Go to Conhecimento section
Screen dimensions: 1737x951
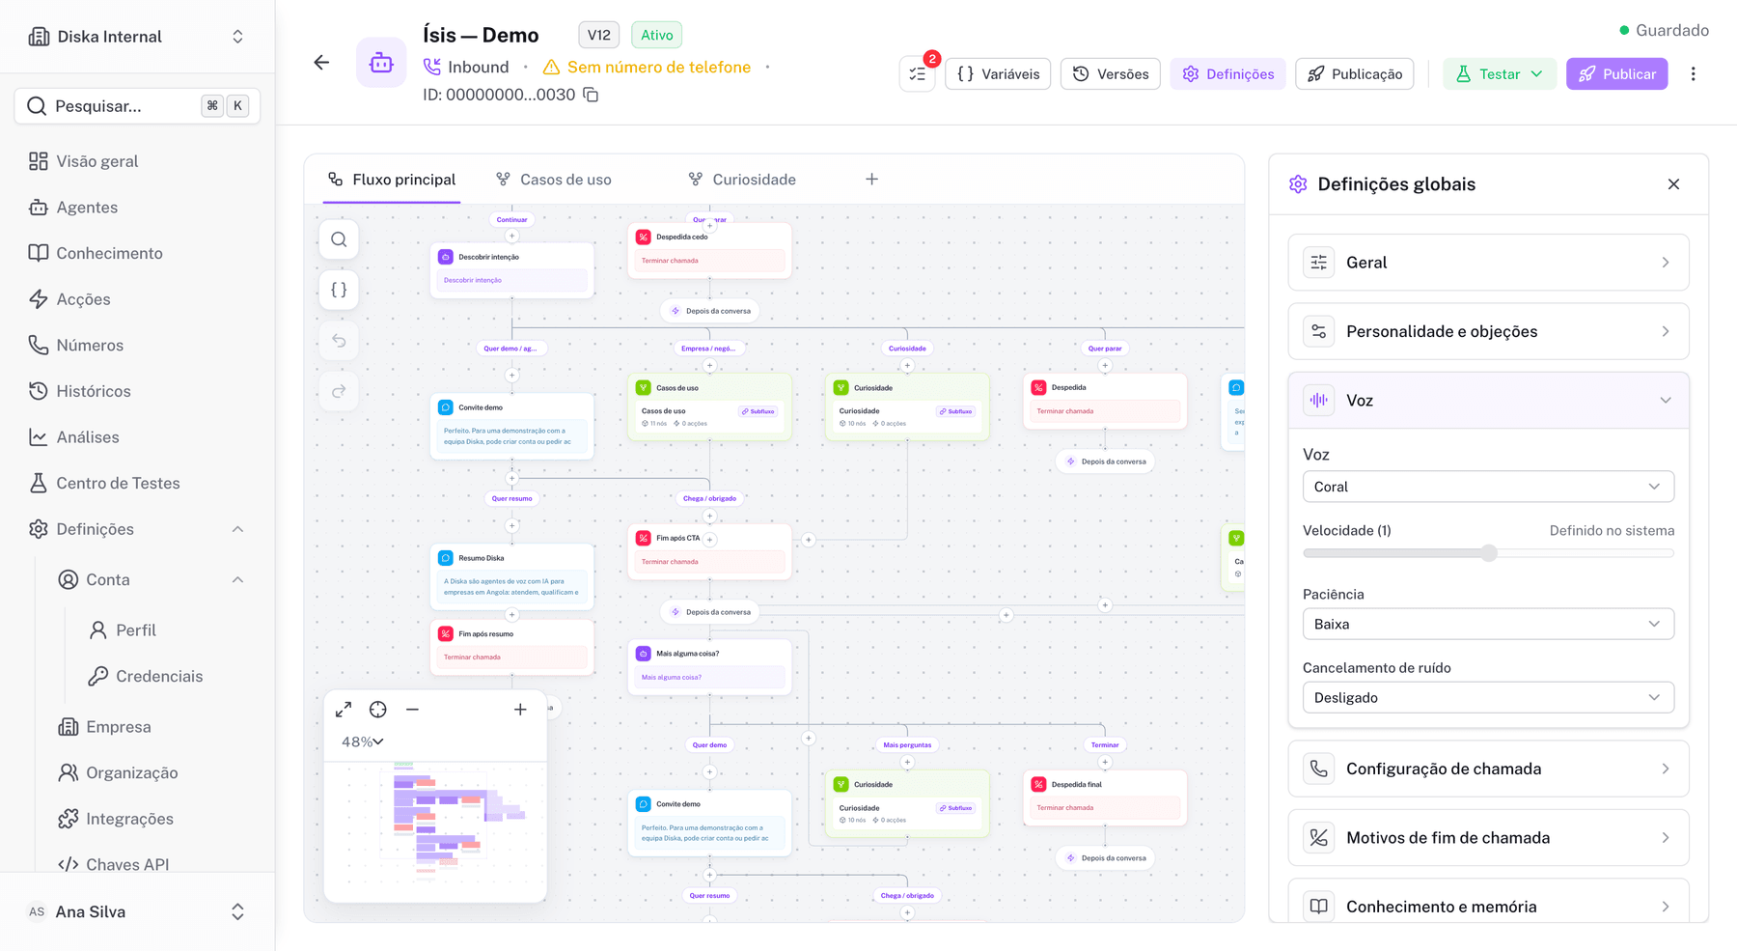click(x=137, y=253)
